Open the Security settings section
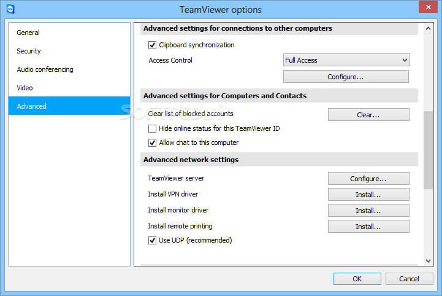Image resolution: width=442 pixels, height=296 pixels. [x=29, y=51]
